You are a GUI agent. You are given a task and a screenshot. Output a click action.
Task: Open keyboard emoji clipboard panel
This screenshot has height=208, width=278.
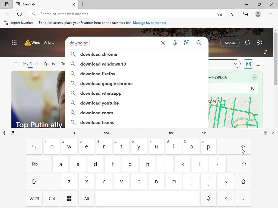click(12, 133)
